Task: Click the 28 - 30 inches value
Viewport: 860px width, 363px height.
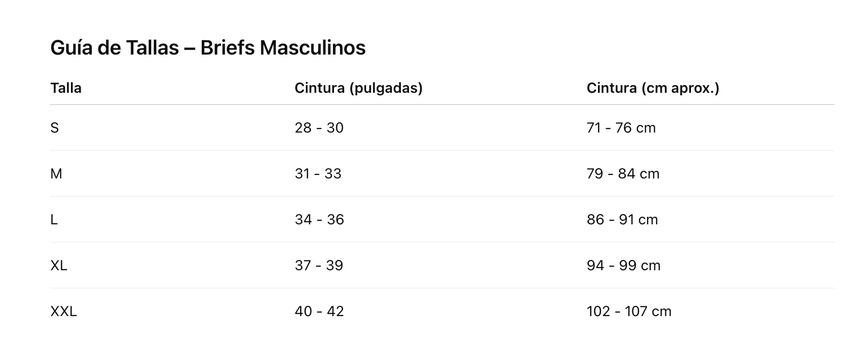Action: [319, 128]
